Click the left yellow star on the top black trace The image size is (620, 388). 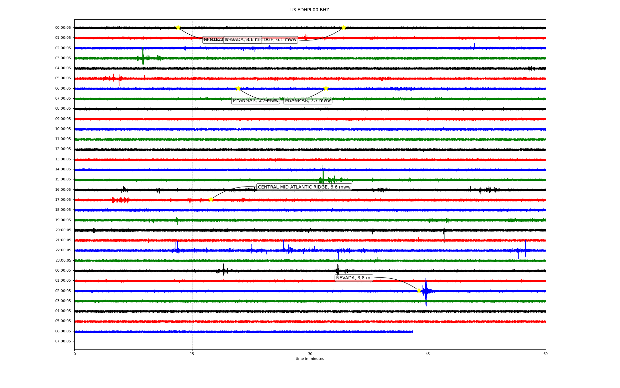[178, 27]
